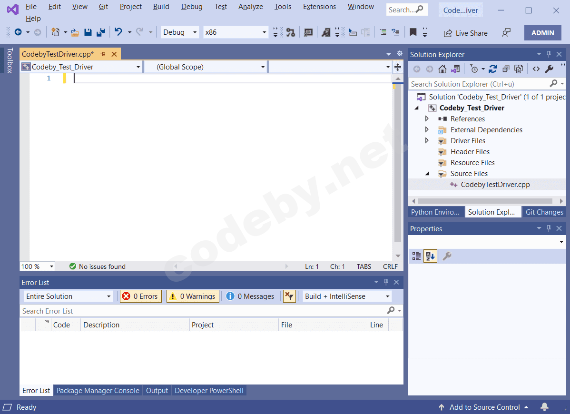Click the Solution Explorer horizontal scrollbar
Screen dimensions: 570x414
pos(485,201)
